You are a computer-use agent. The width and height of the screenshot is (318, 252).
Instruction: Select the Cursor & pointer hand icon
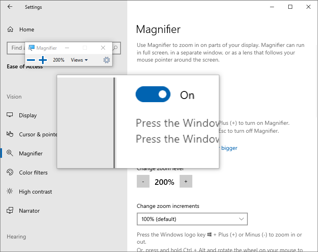[x=10, y=134]
